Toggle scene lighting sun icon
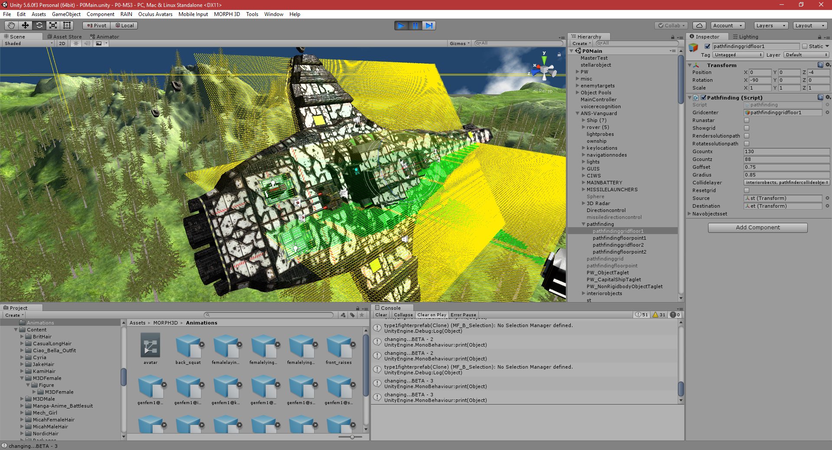 click(x=76, y=43)
